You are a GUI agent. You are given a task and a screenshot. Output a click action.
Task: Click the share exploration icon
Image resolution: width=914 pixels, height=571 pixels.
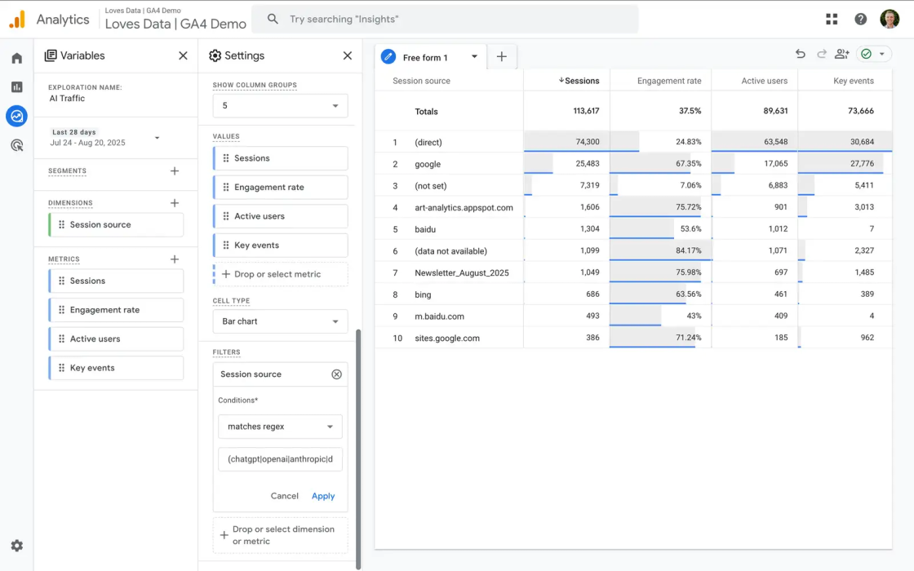(841, 53)
